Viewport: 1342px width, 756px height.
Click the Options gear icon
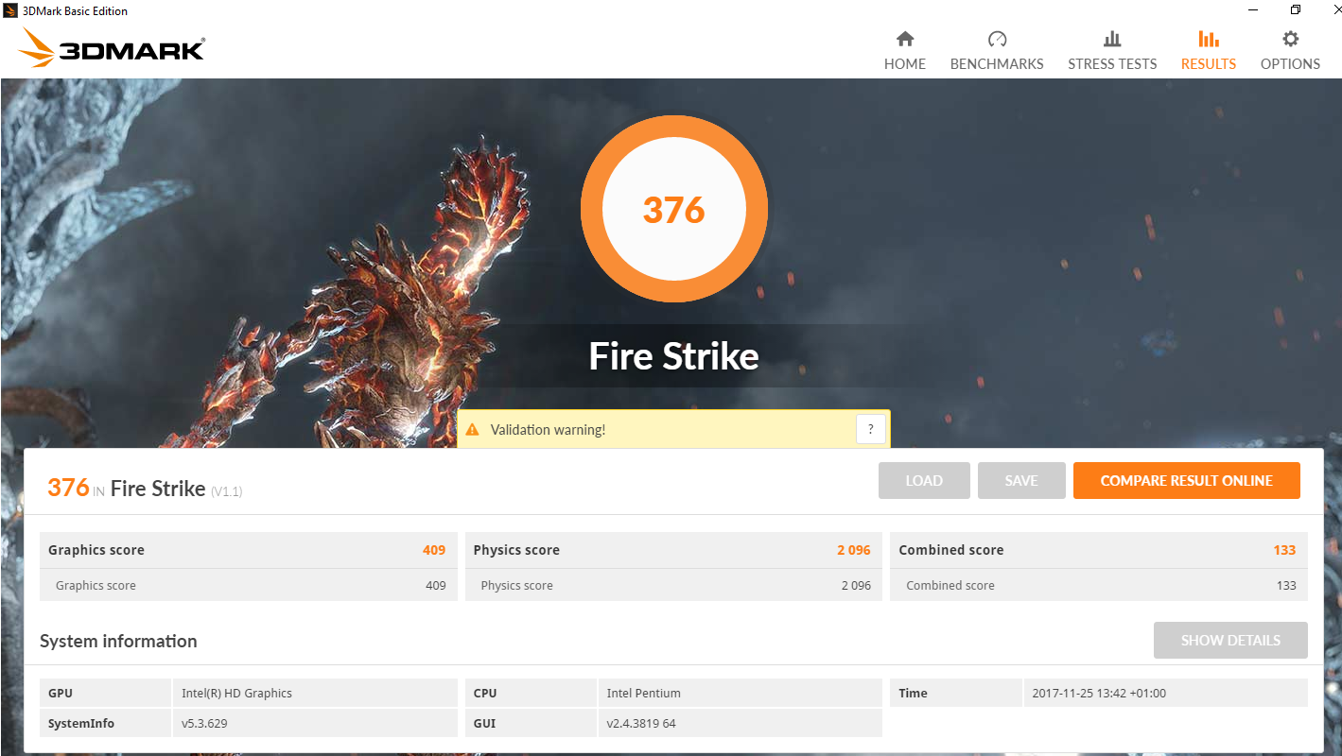point(1290,39)
